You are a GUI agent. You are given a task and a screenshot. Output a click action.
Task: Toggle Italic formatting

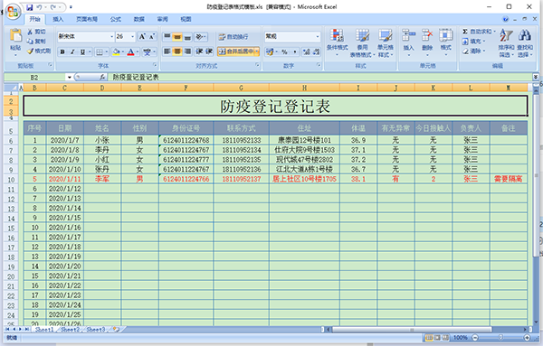click(72, 51)
